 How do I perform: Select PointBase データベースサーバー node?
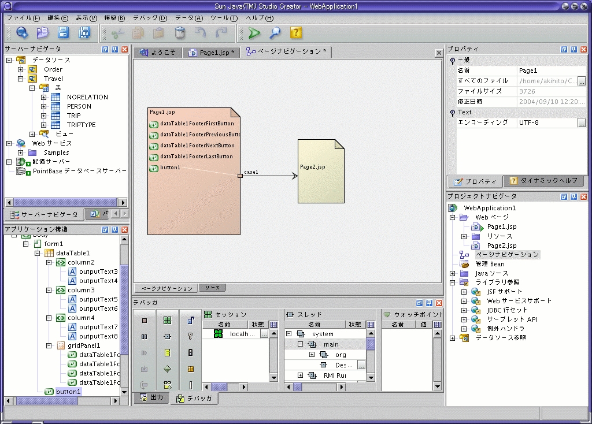pos(79,171)
